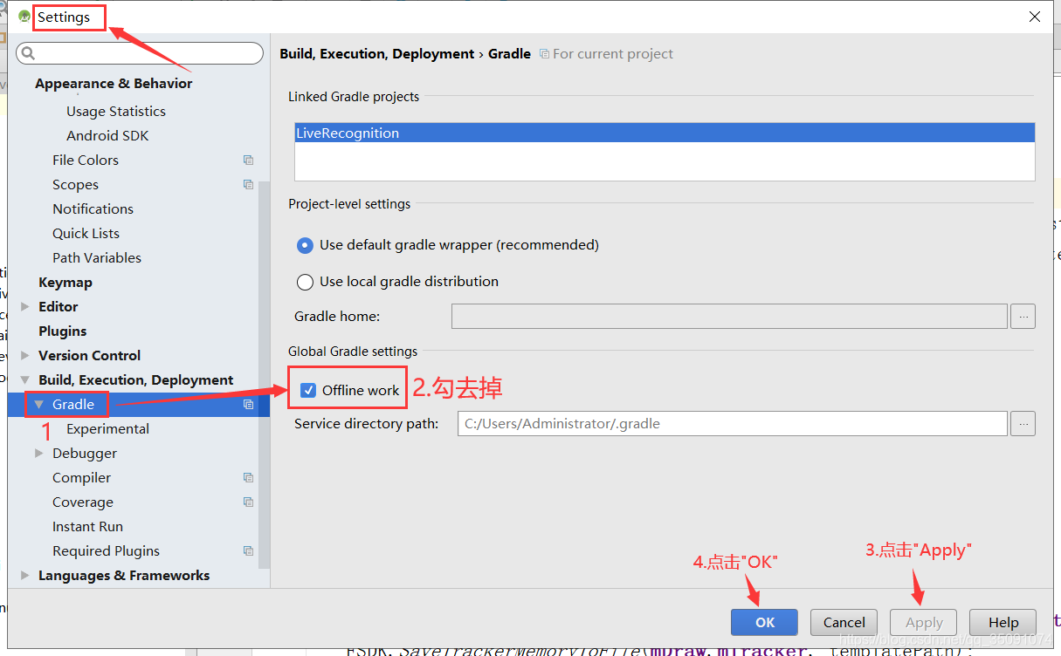Click the Help button
The height and width of the screenshot is (656, 1061).
[x=1003, y=622]
